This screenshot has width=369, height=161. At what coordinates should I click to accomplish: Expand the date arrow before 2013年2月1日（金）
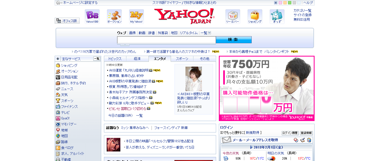click(251, 147)
